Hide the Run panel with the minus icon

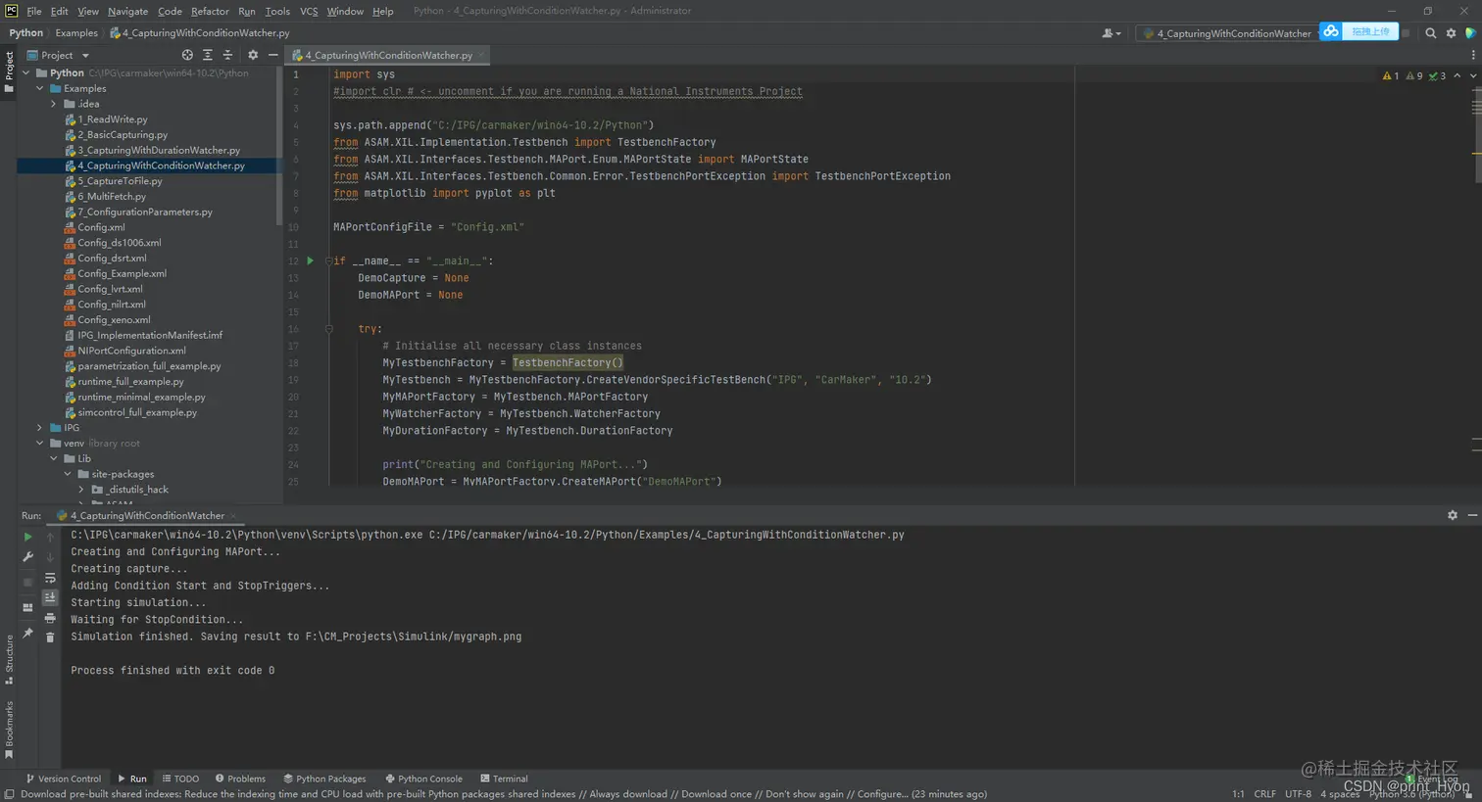[1472, 515]
